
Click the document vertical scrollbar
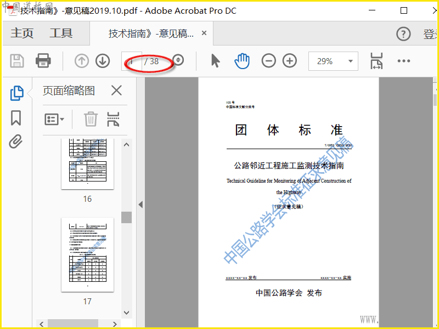pyautogui.click(x=435, y=100)
